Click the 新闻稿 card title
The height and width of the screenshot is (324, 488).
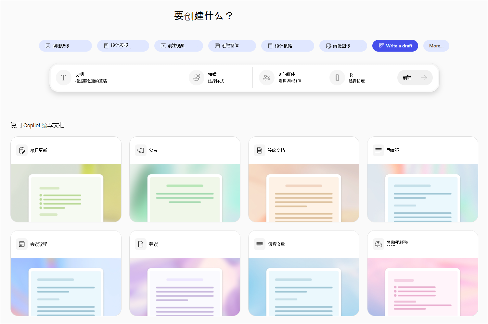click(393, 150)
